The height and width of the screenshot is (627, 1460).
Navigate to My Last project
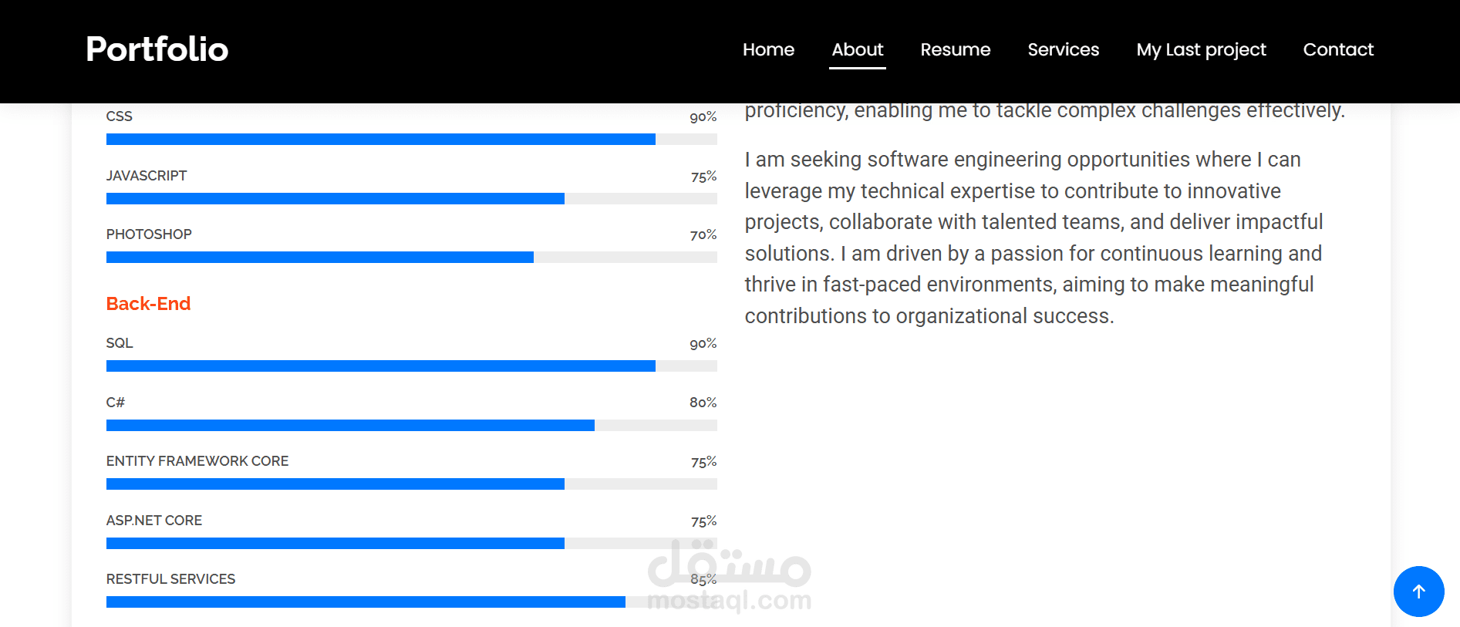(1201, 49)
